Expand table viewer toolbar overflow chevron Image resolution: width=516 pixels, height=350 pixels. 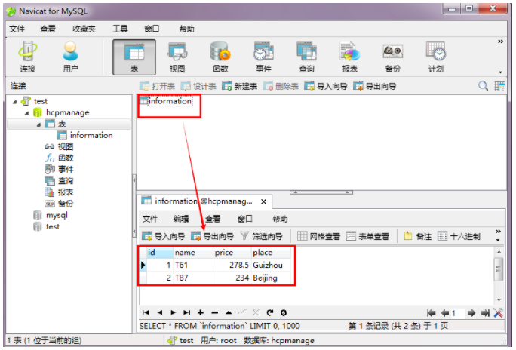coord(498,232)
